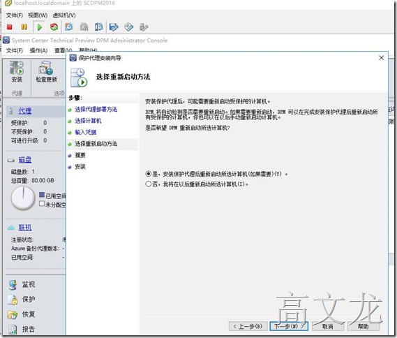Image resolution: width=397 pixels, height=338 pixels.
Task: Restart the VM with the red circular icon
Action: click(x=54, y=27)
